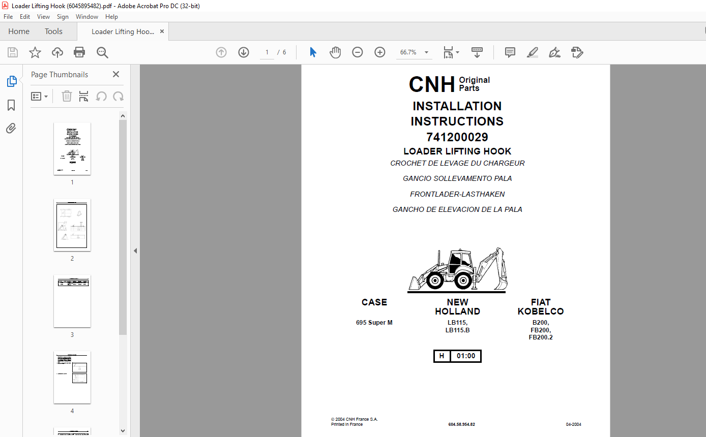Close the Loader Lifting Hook document tab

click(162, 32)
